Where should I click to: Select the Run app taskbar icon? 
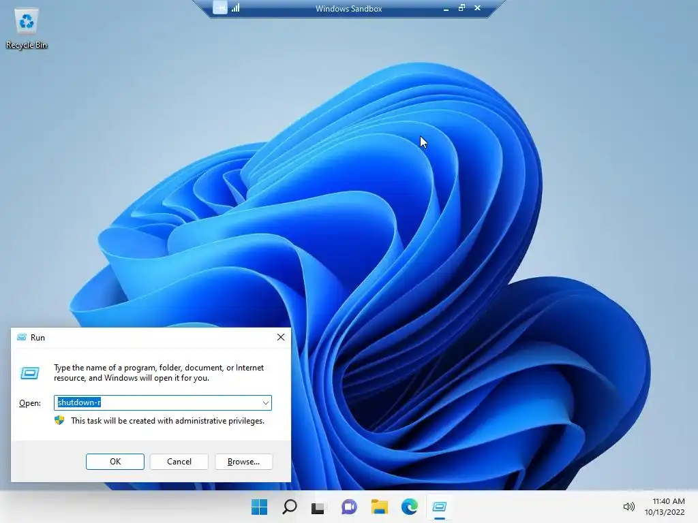pos(440,507)
